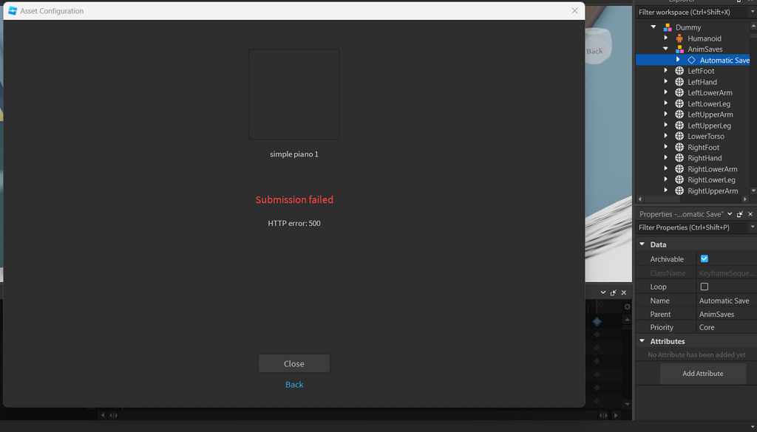The width and height of the screenshot is (757, 432).
Task: Enable the Loop checkbox
Action: point(704,287)
